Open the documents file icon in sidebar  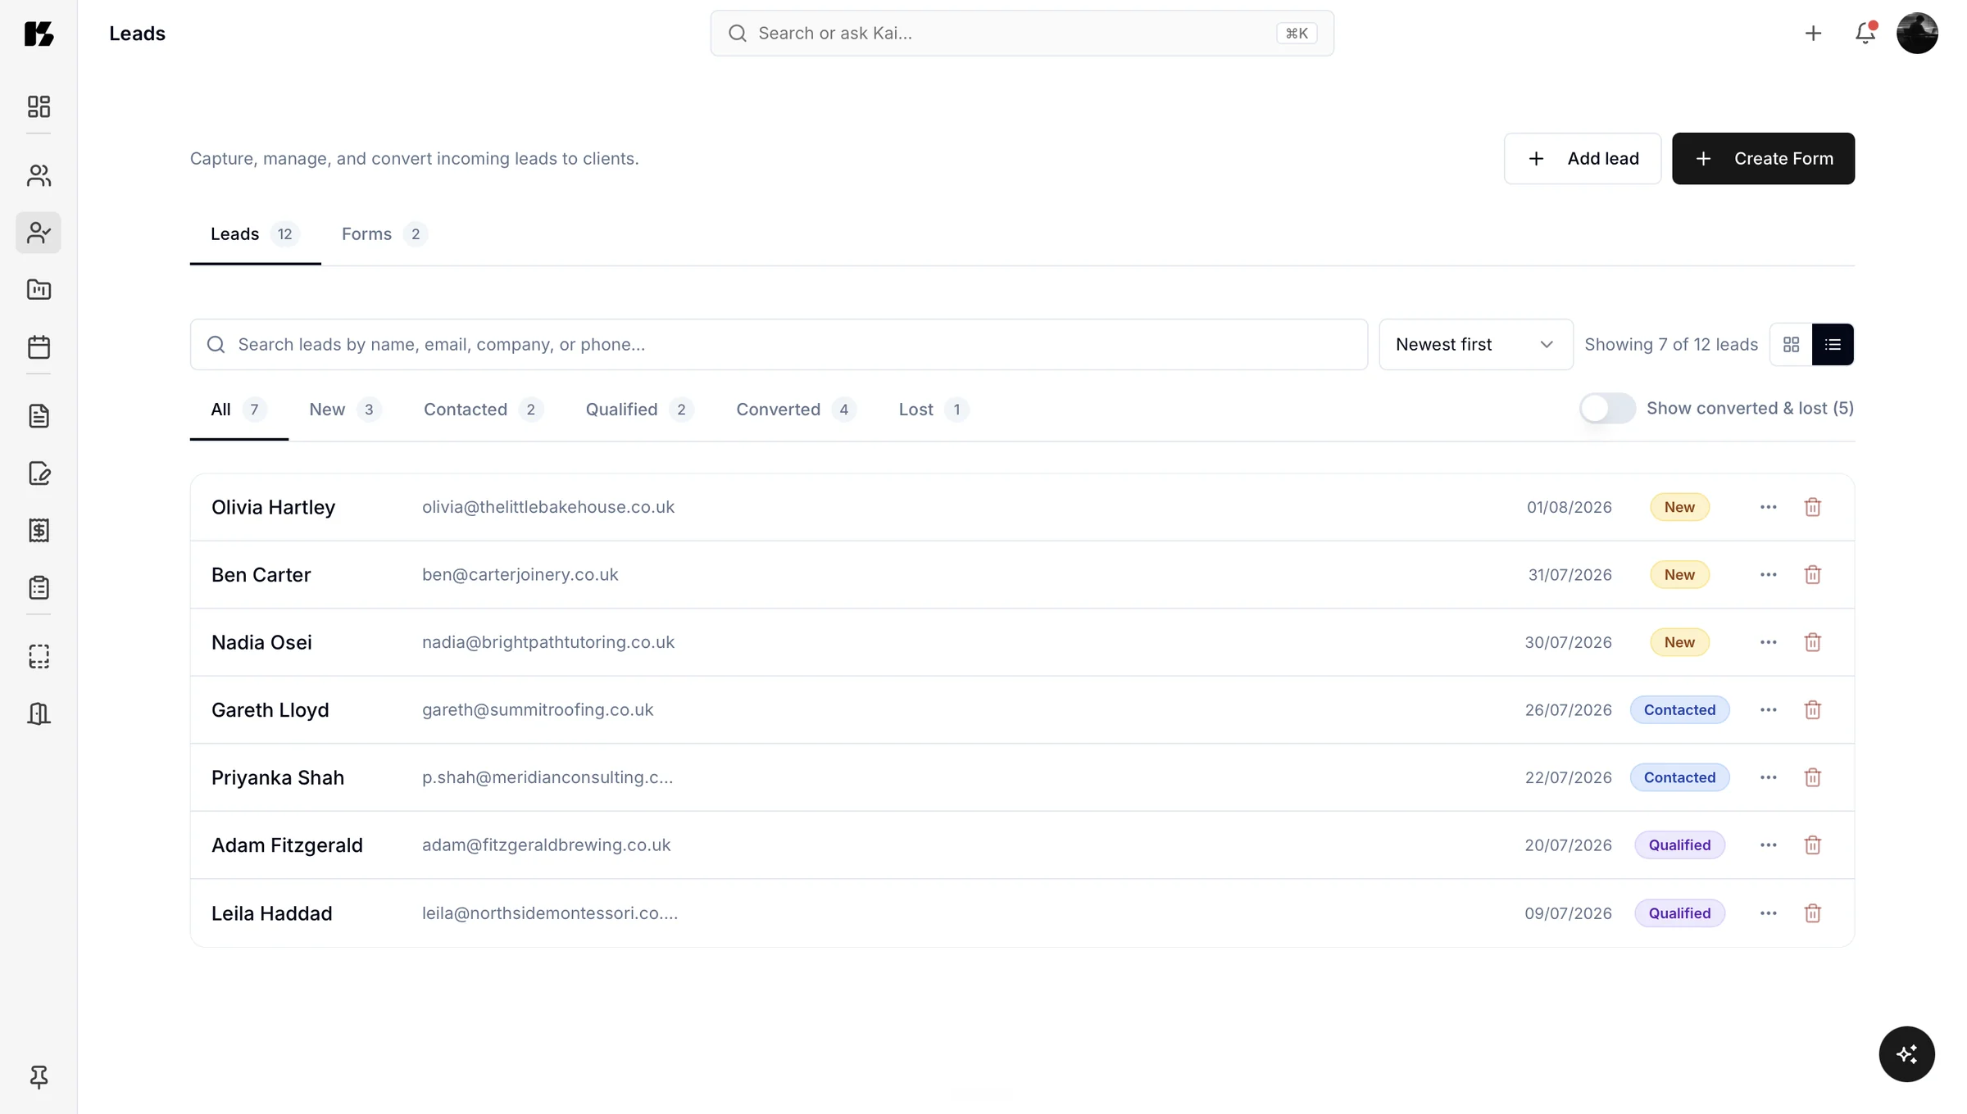[x=39, y=416]
